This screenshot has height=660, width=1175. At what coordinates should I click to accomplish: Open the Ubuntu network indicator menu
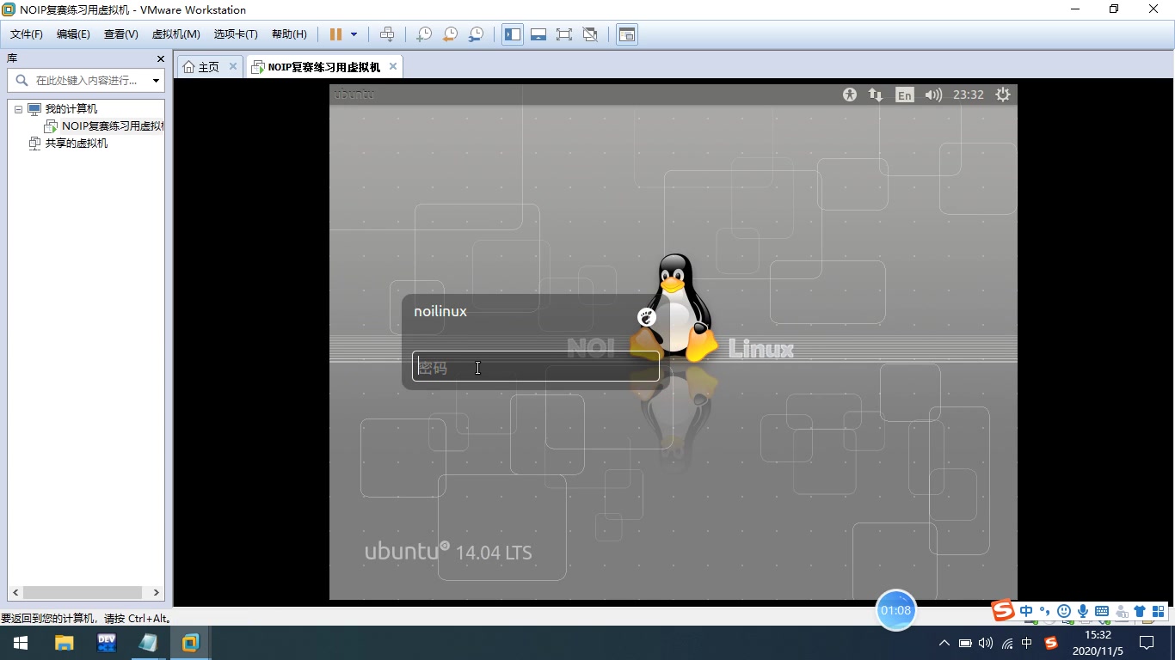coord(876,95)
